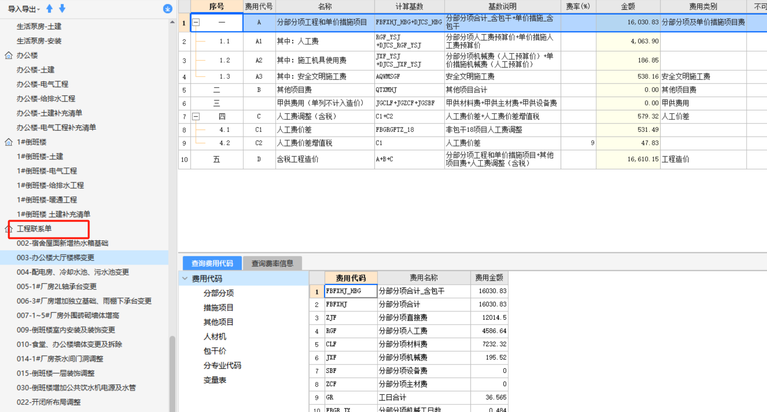Open 办公楼-电气工程 in project tree

coord(42,84)
